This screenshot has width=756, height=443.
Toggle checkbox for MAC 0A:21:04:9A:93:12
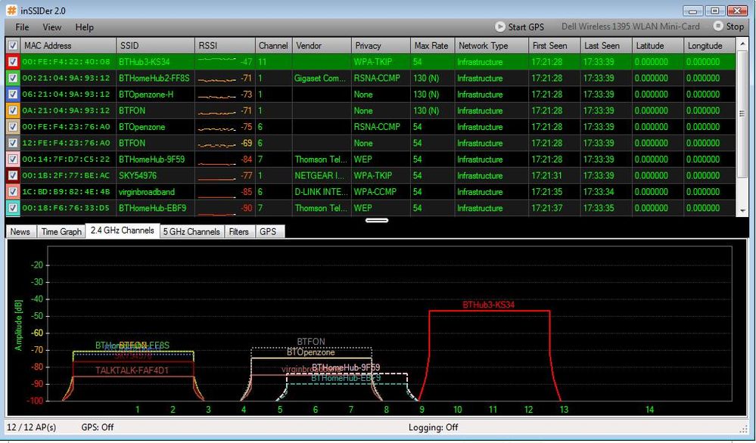[13, 110]
